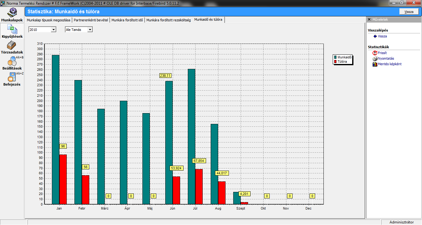Click the July teal Munkaidő bar
Image resolution: width=422 pixels, height=225 pixels.
tap(192, 136)
